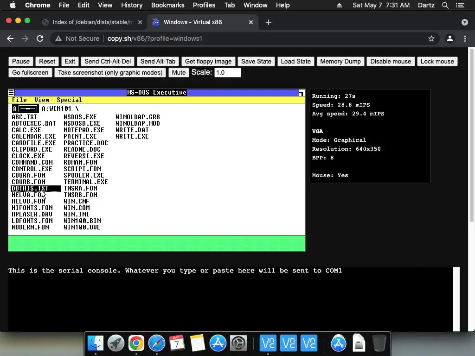
Task: Select TERMINAL.EXE in the file list
Action: coord(86,182)
